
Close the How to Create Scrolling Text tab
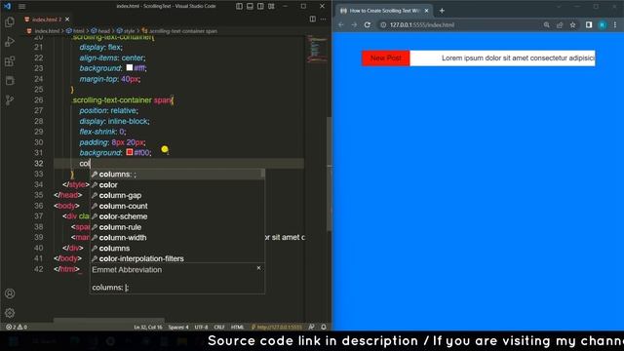click(x=427, y=11)
